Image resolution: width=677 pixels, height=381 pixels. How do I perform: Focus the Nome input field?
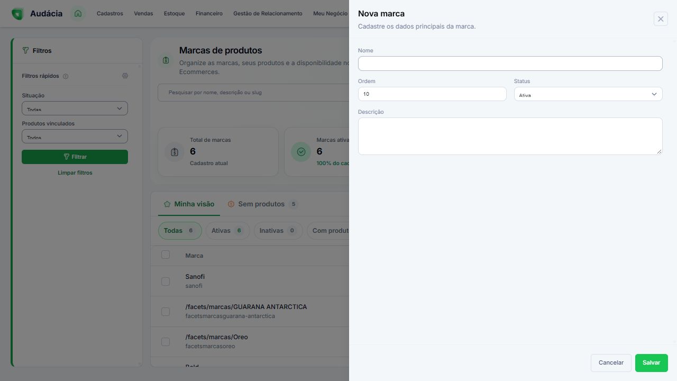pos(510,63)
